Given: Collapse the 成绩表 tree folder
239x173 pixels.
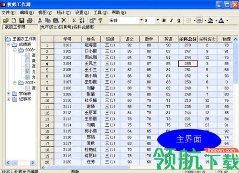Looking at the screenshot, I should 8,44.
